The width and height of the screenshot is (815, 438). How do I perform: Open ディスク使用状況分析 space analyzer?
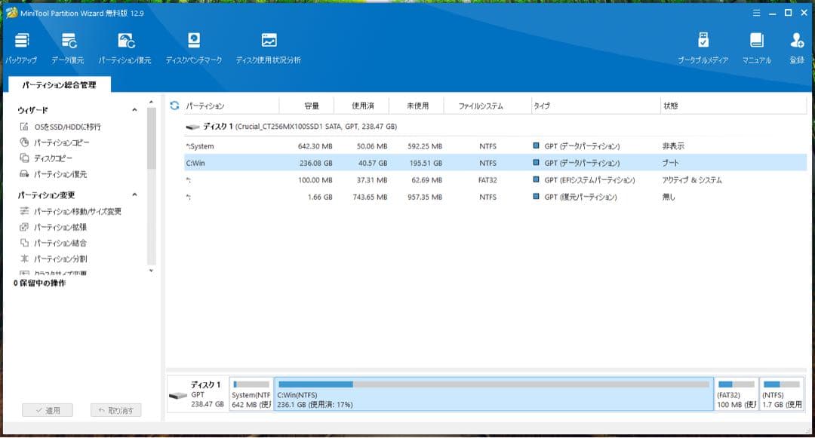tap(268, 48)
